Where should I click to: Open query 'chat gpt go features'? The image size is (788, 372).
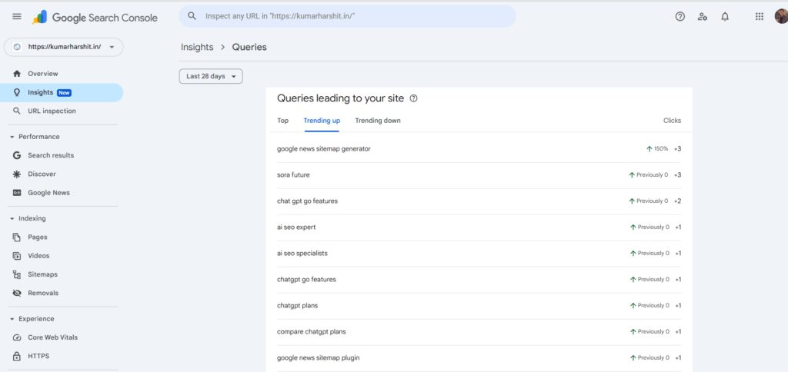point(307,201)
